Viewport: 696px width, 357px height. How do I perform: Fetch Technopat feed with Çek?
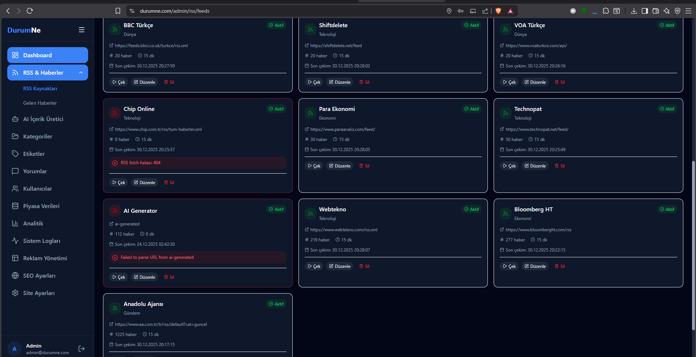509,166
